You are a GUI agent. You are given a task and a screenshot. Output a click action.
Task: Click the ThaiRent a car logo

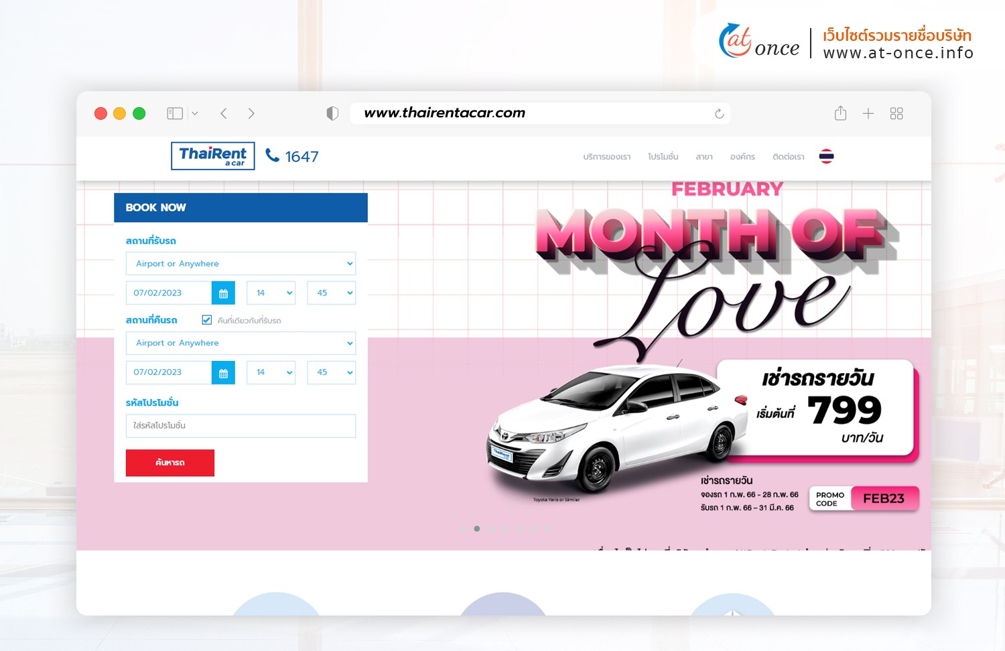[x=213, y=156]
